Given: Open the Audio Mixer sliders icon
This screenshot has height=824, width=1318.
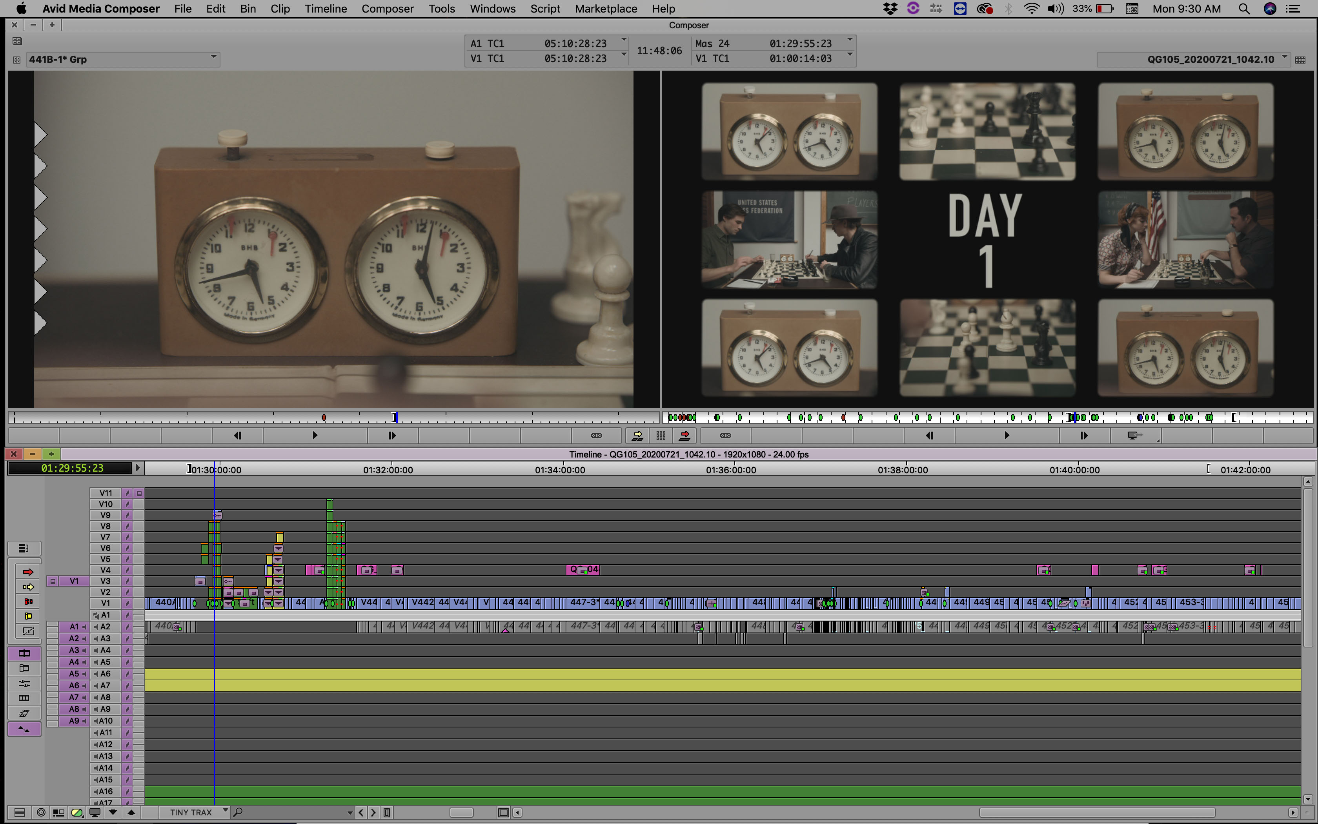Looking at the screenshot, I should (24, 684).
